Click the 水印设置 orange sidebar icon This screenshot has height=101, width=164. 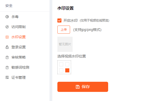7,37
